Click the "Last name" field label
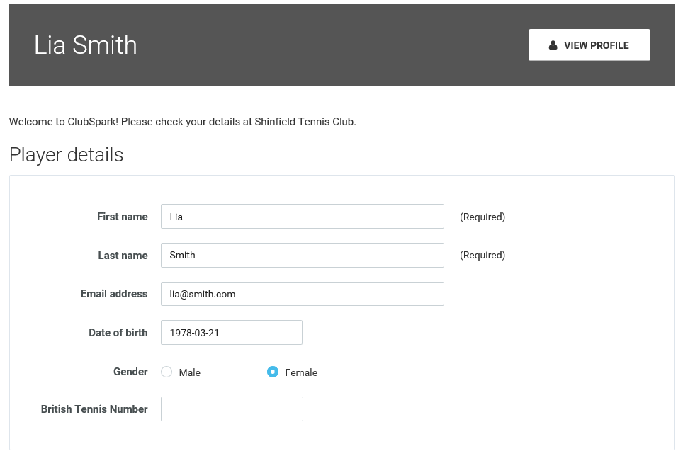Screen dimensions: 683x456 click(x=123, y=256)
